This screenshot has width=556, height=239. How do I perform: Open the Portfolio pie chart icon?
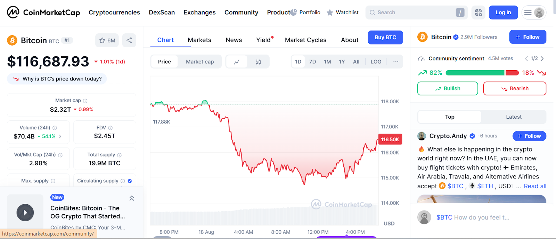pyautogui.click(x=294, y=13)
